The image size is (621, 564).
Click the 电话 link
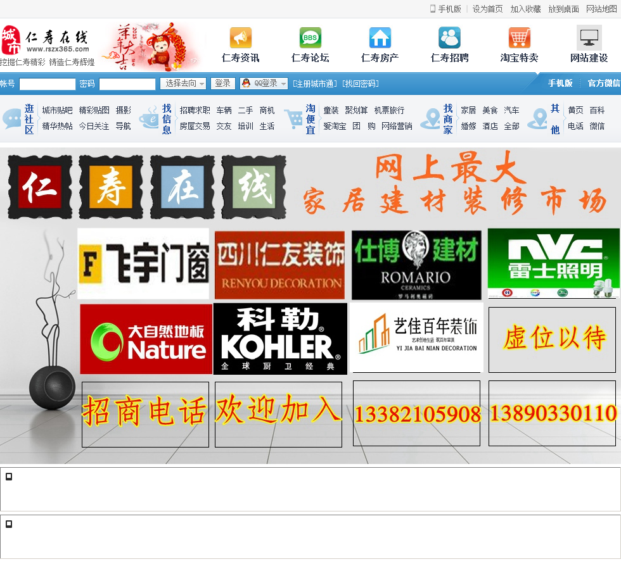pos(575,126)
